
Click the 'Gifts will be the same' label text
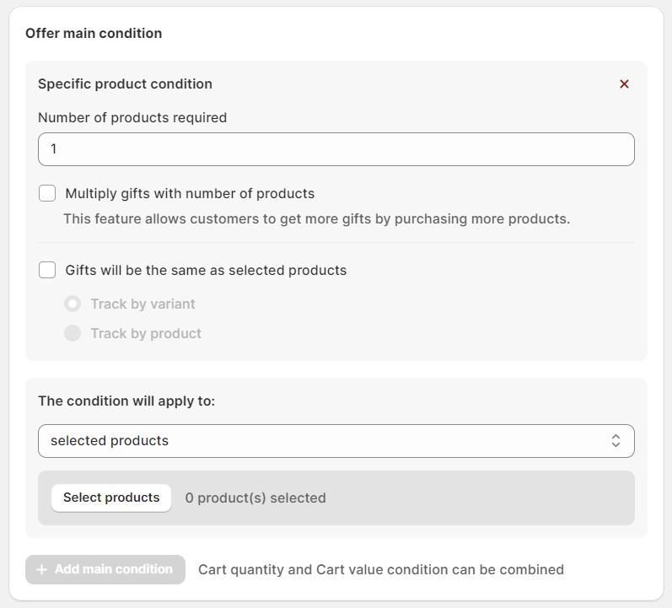point(206,271)
